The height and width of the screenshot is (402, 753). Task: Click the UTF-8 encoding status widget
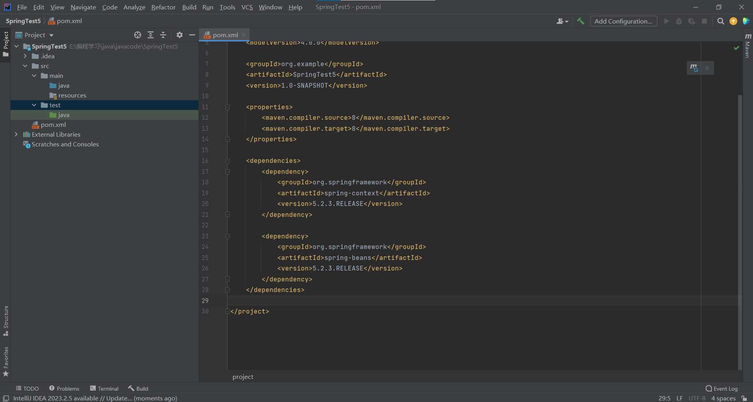(697, 398)
